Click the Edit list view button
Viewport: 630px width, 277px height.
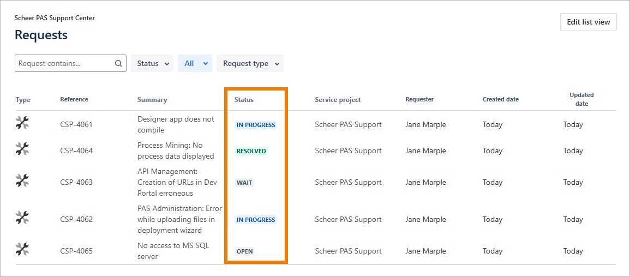click(588, 22)
